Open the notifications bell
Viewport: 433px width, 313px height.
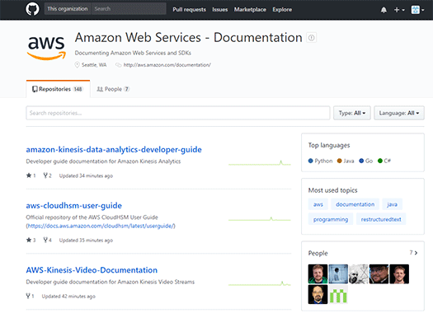coord(384,10)
